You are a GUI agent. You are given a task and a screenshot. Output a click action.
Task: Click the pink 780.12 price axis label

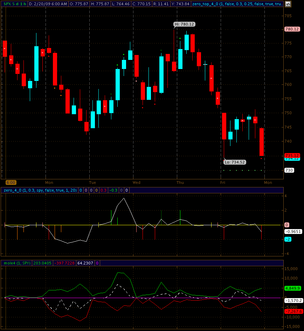point(292,29)
